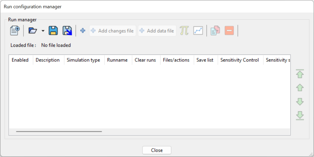Screen dimensions: 314x157
Task: Click the red minus remove icon
Action: pos(229,31)
